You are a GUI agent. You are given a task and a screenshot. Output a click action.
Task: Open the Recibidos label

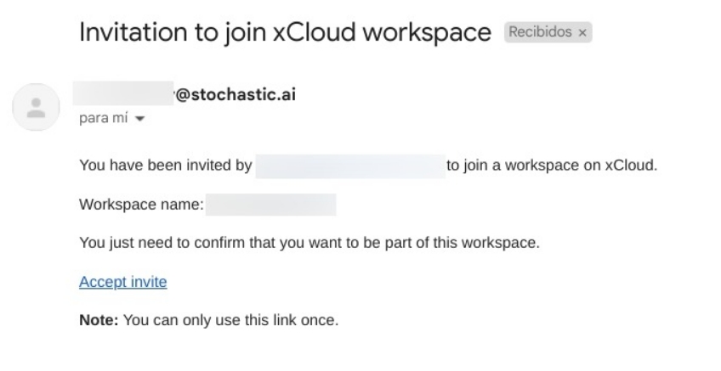pos(540,32)
